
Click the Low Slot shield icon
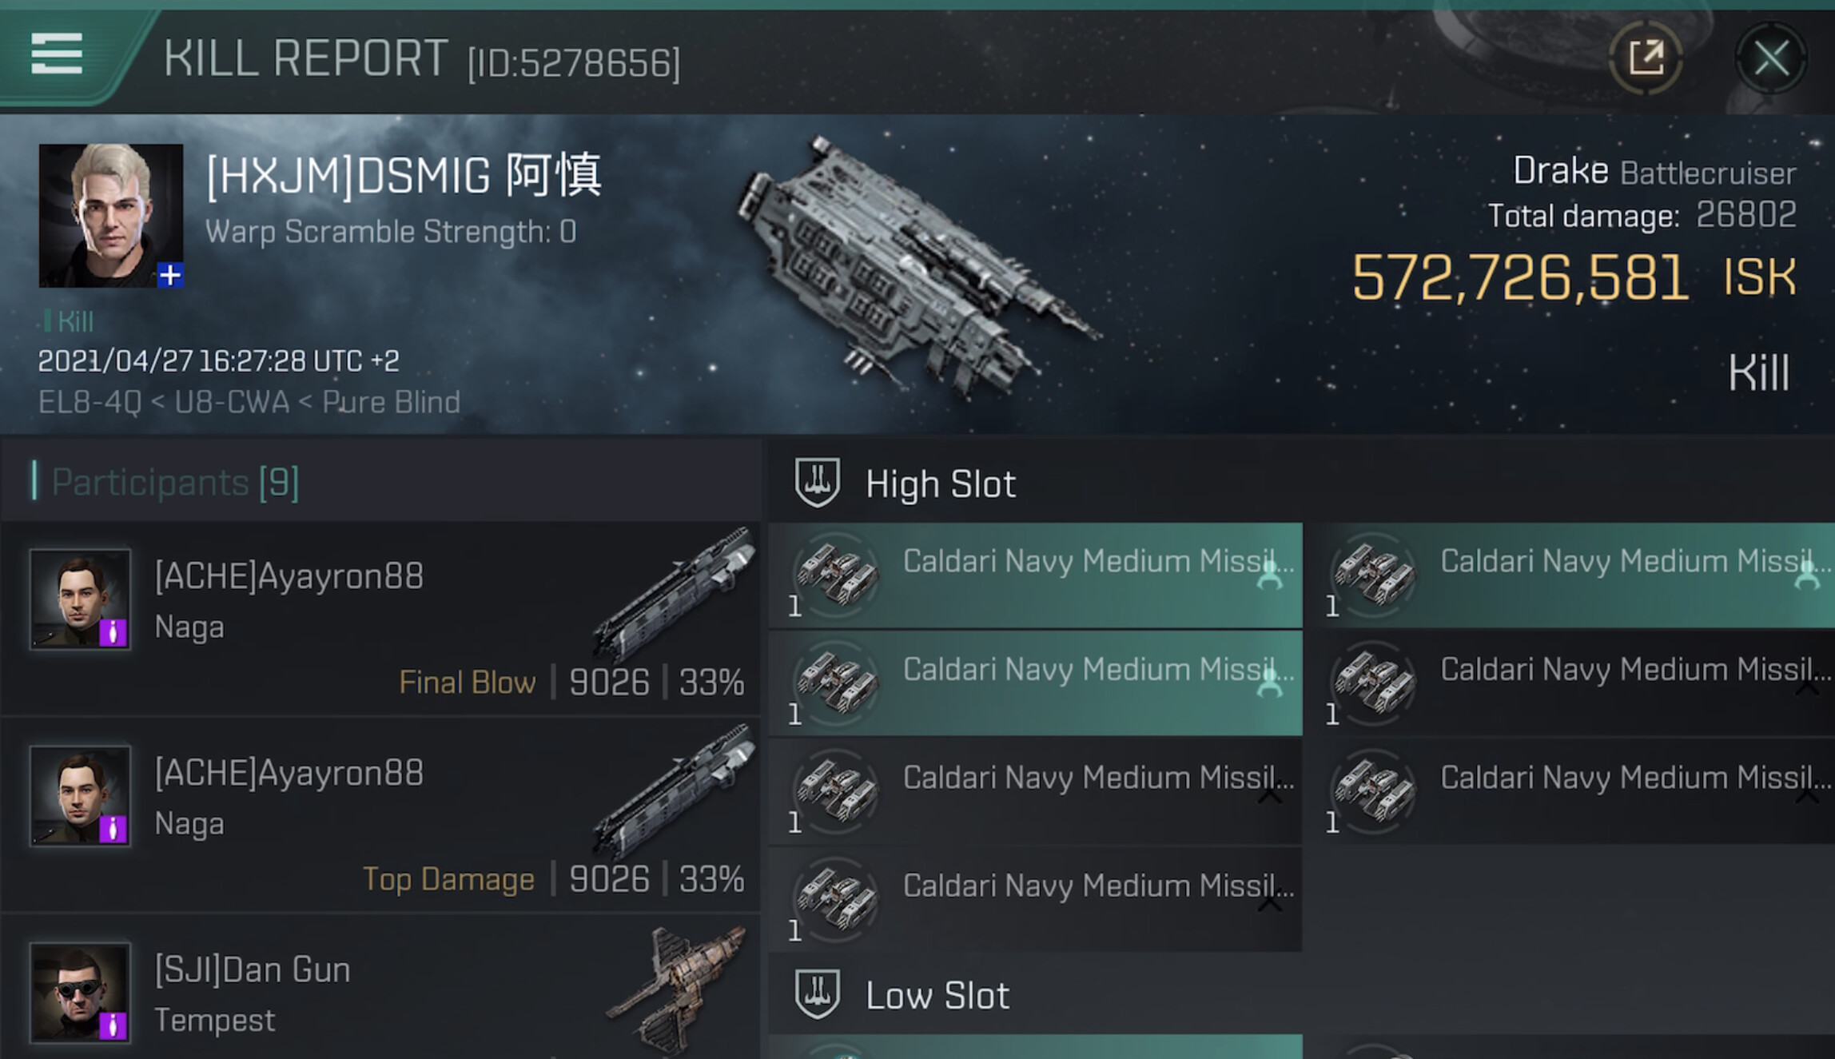pos(817,993)
